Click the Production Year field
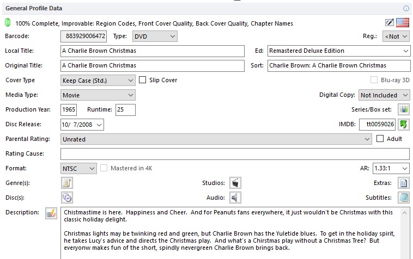413x259 pixels. 69,110
